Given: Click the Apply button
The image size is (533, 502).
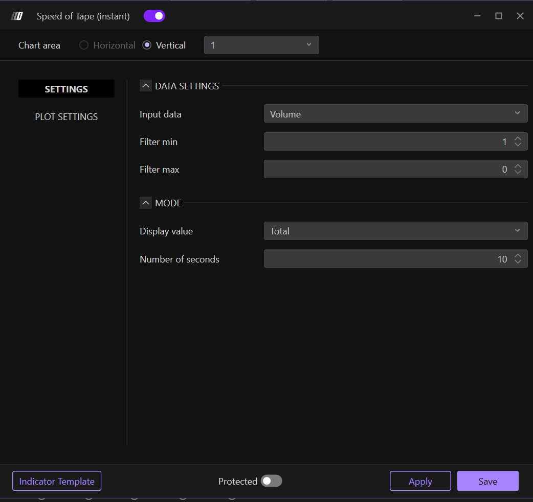Looking at the screenshot, I should (420, 481).
